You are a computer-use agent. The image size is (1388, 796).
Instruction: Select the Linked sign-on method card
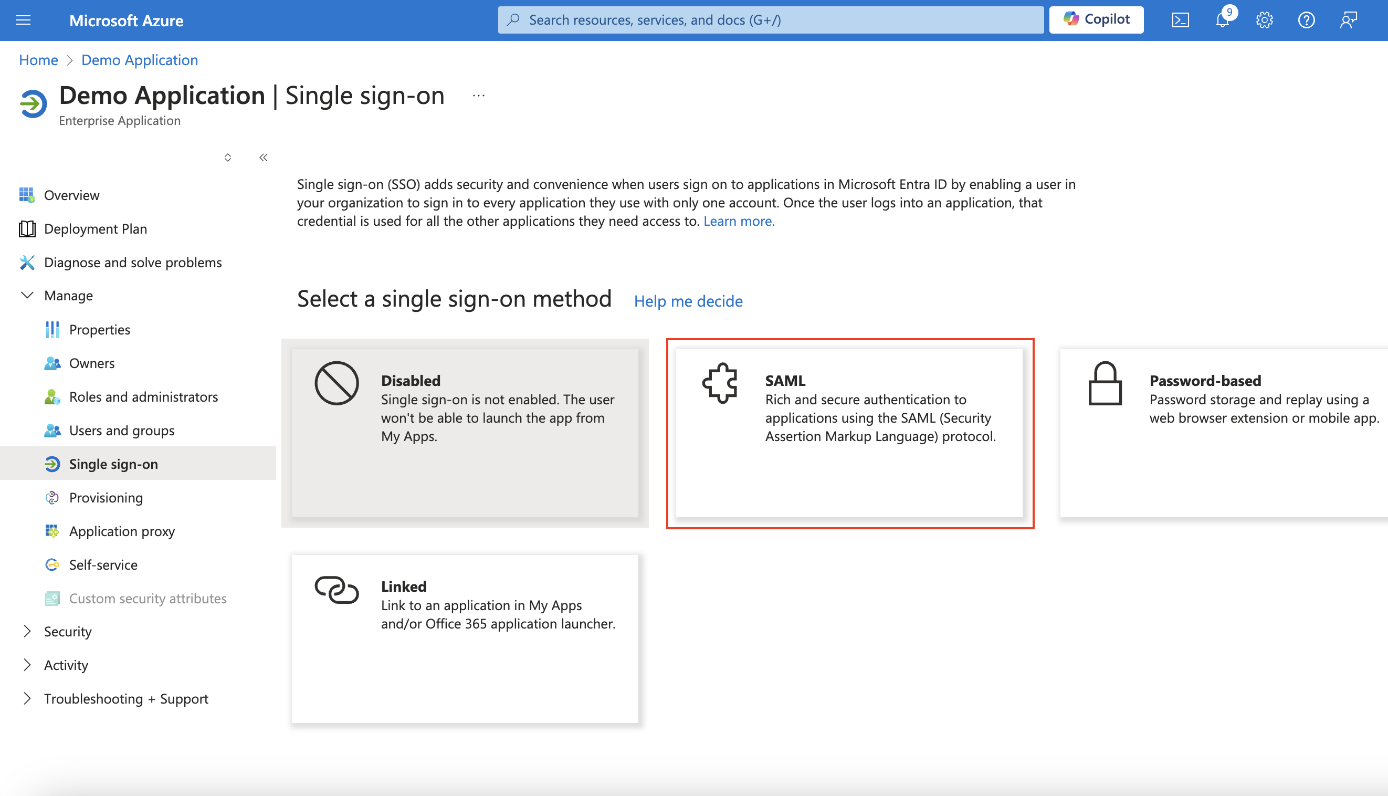pyautogui.click(x=465, y=638)
